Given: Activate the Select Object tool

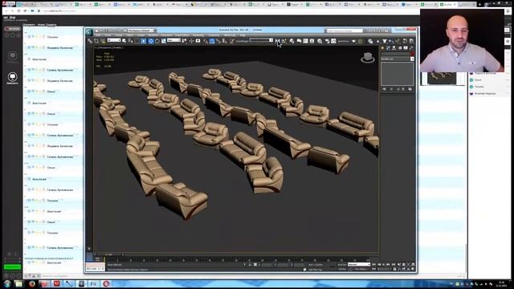Looking at the screenshot, I should pyautogui.click(x=124, y=41).
